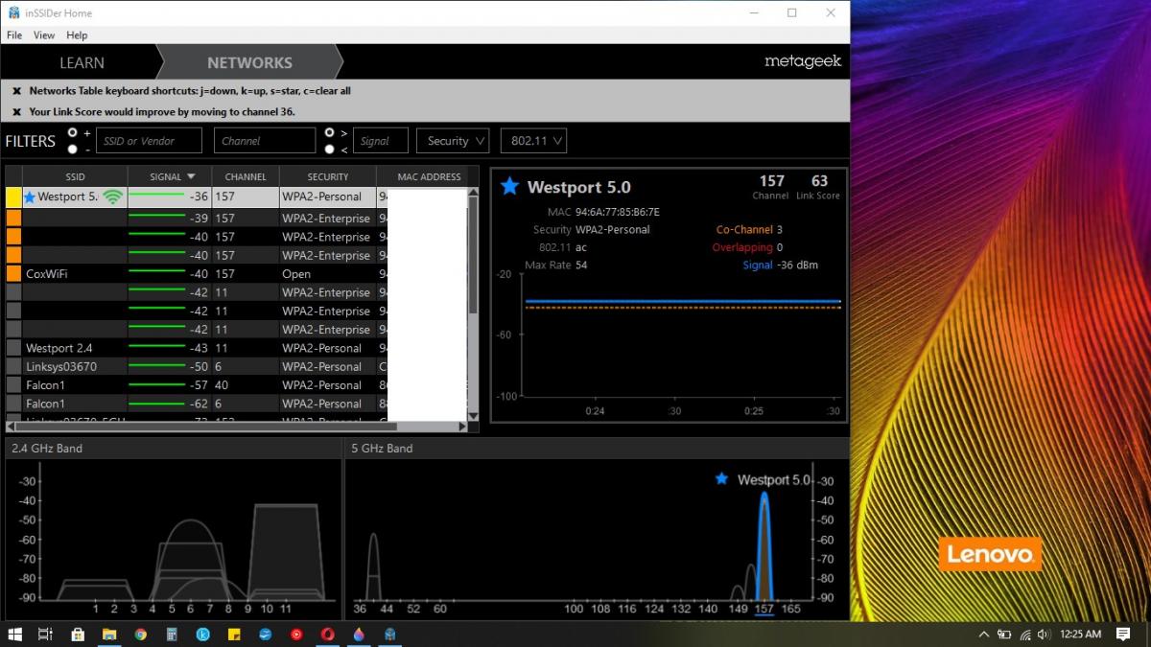Show hidden system tray icons
This screenshot has width=1151, height=647.
click(984, 634)
